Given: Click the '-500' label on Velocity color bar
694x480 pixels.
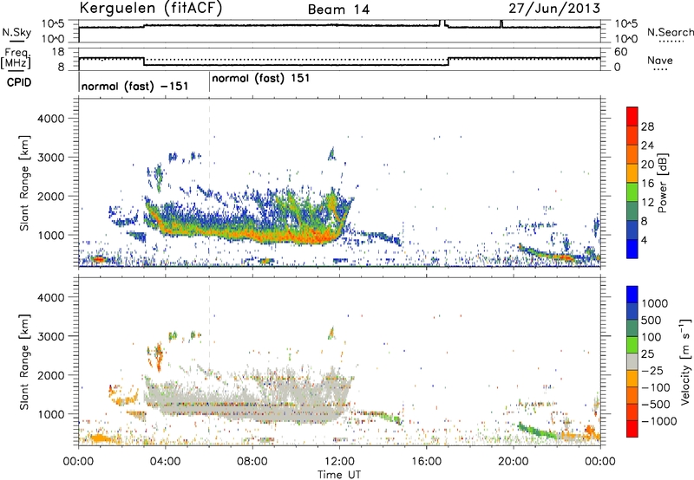Looking at the screenshot, I should coord(656,405).
